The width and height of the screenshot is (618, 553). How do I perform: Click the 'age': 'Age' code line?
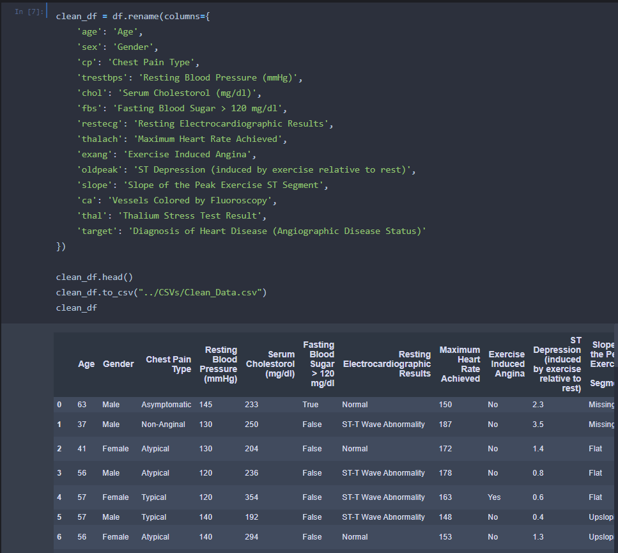tap(109, 32)
